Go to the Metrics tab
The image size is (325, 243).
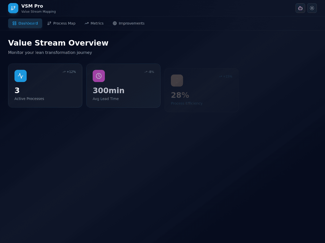[x=94, y=23]
